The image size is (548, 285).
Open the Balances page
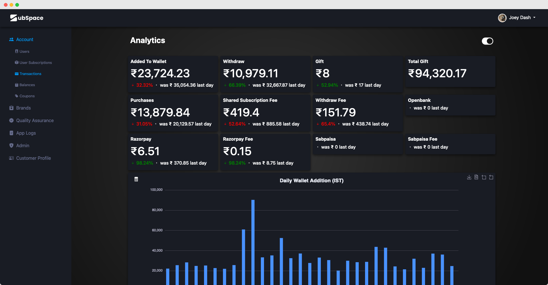pyautogui.click(x=27, y=85)
